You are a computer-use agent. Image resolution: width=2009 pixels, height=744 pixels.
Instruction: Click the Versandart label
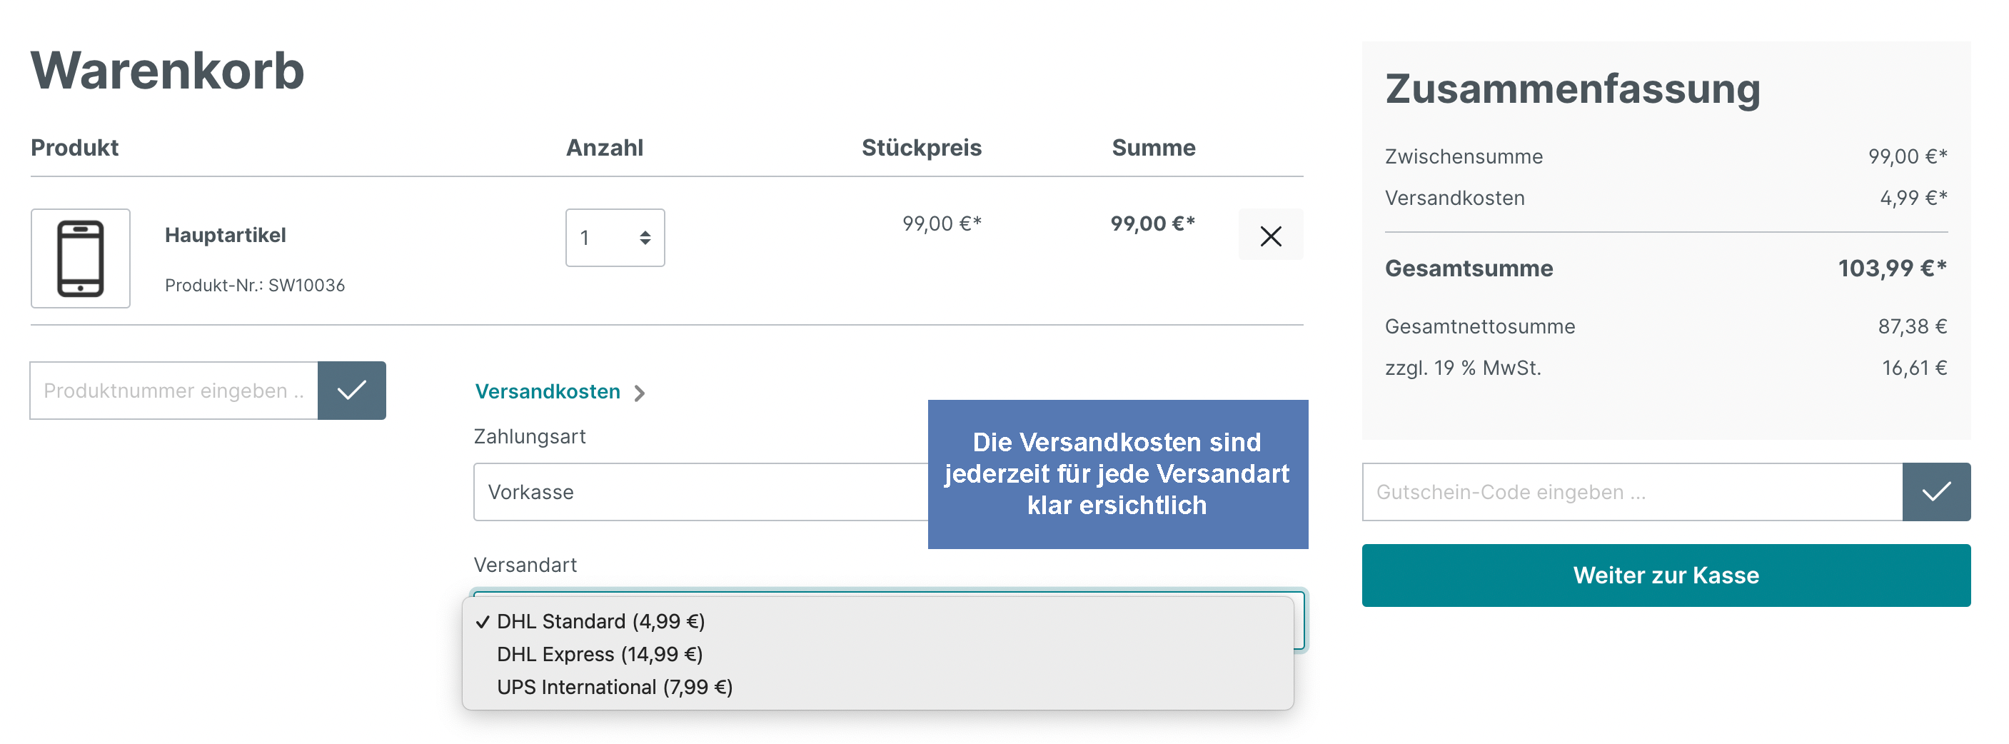[525, 565]
